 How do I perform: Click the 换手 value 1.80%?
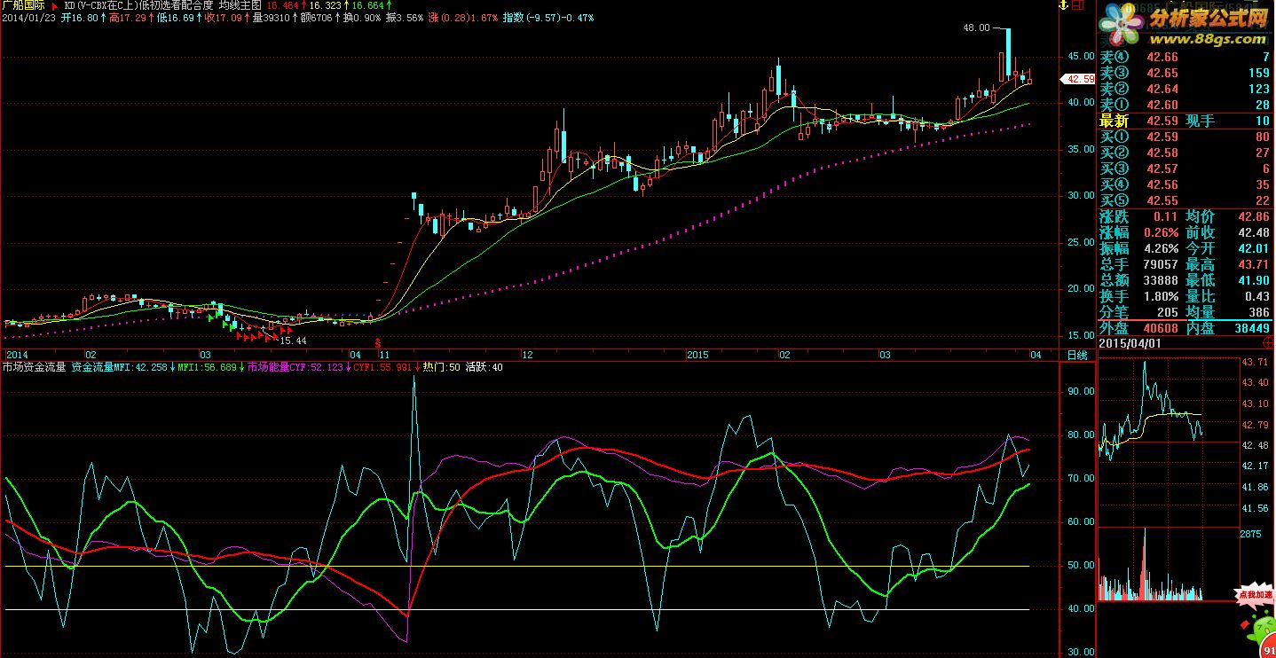[x=1161, y=296]
